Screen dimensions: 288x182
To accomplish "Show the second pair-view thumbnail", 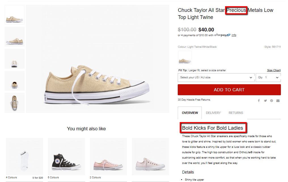I will pyautogui.click(x=14, y=37).
